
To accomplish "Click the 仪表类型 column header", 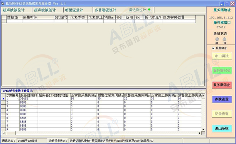I will pos(78,17).
